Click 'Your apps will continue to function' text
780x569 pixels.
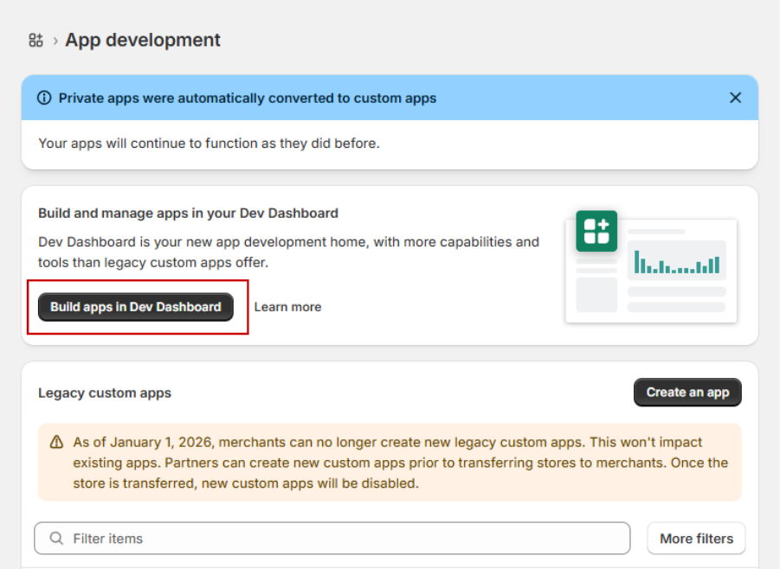[209, 144]
